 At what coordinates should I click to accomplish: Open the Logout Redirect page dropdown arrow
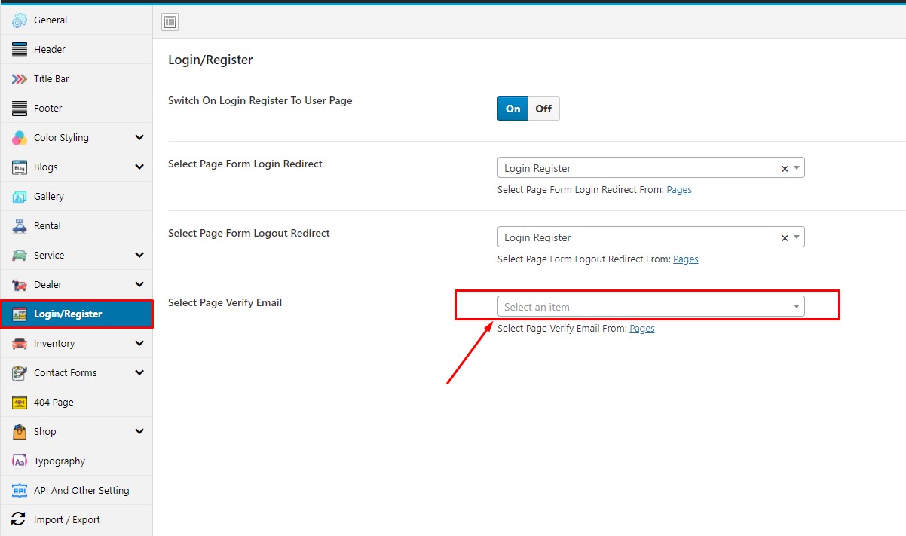[797, 237]
